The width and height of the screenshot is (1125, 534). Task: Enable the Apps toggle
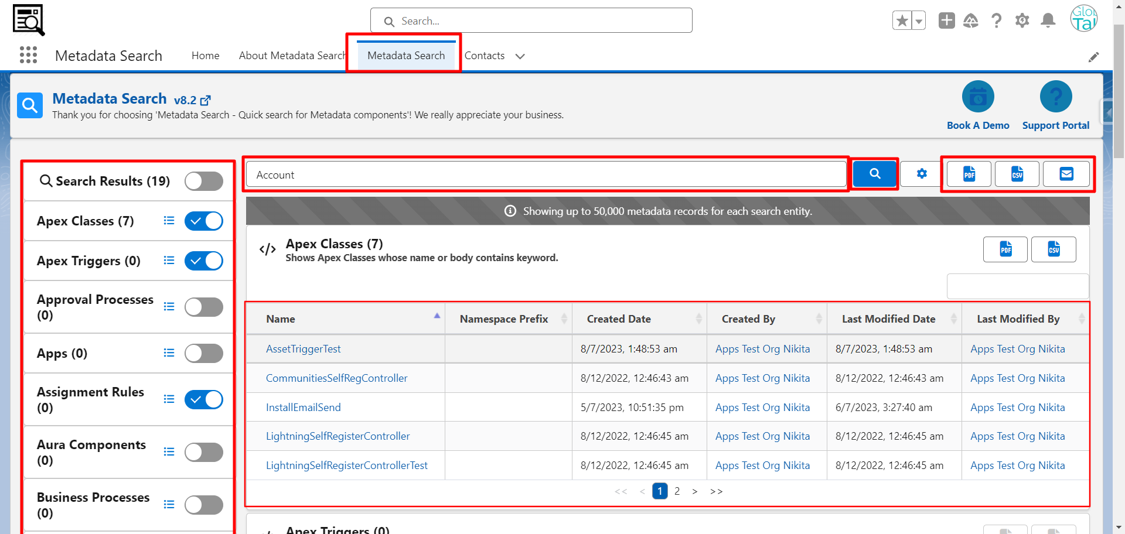tap(204, 353)
